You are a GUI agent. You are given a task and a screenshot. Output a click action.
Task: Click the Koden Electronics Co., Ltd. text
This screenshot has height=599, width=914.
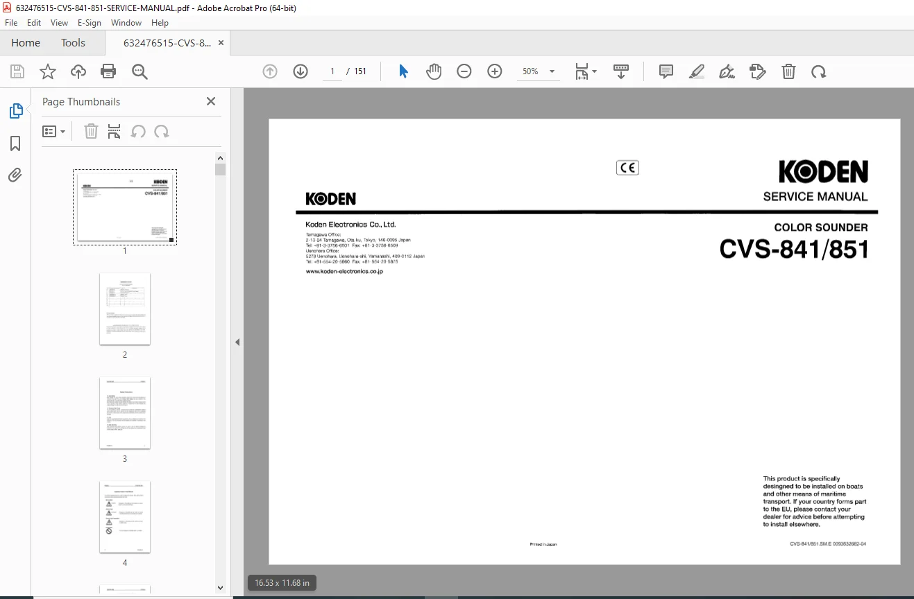click(350, 225)
